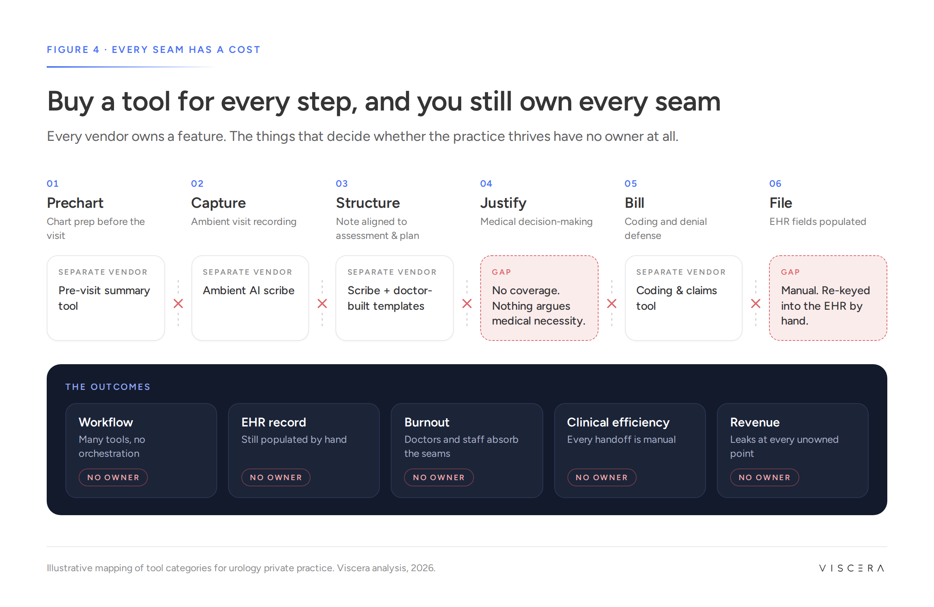Click the main headline about owning every seam
Screen dimensions: 934x607
coord(384,101)
